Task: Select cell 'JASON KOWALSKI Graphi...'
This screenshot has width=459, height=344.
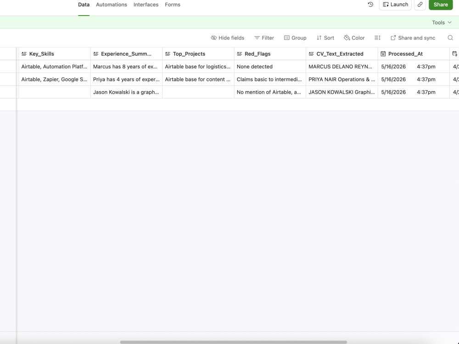Action: pyautogui.click(x=342, y=92)
